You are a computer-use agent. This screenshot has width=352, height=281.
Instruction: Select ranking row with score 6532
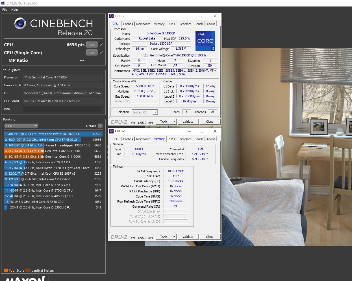(53, 157)
